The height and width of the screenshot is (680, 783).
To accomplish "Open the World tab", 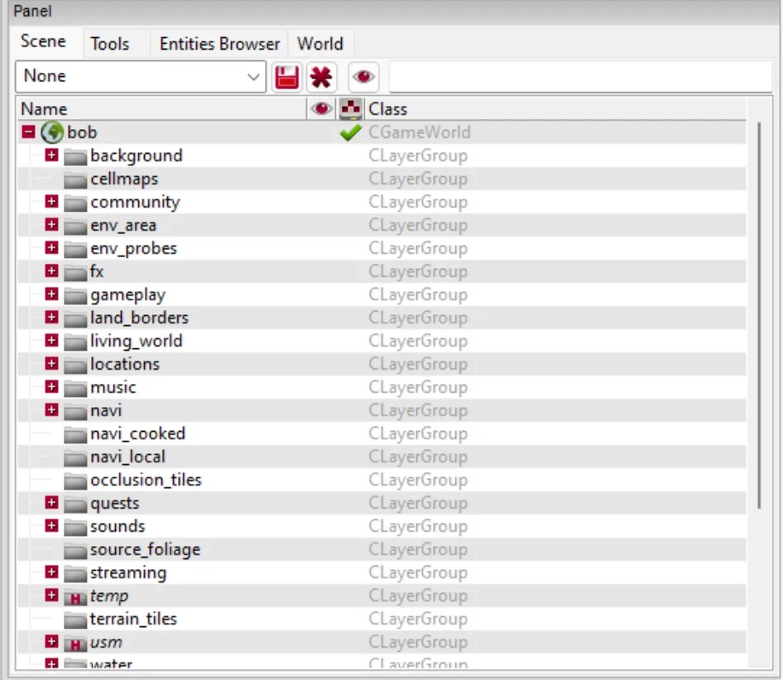I will coord(321,44).
